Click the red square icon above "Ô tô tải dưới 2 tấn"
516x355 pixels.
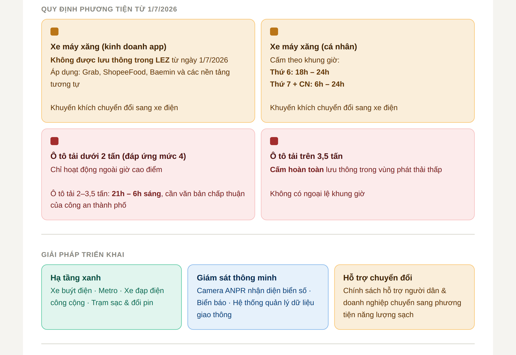(54, 141)
